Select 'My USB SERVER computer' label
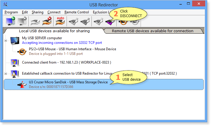The height and width of the screenshot is (126, 211). pyautogui.click(x=42, y=38)
